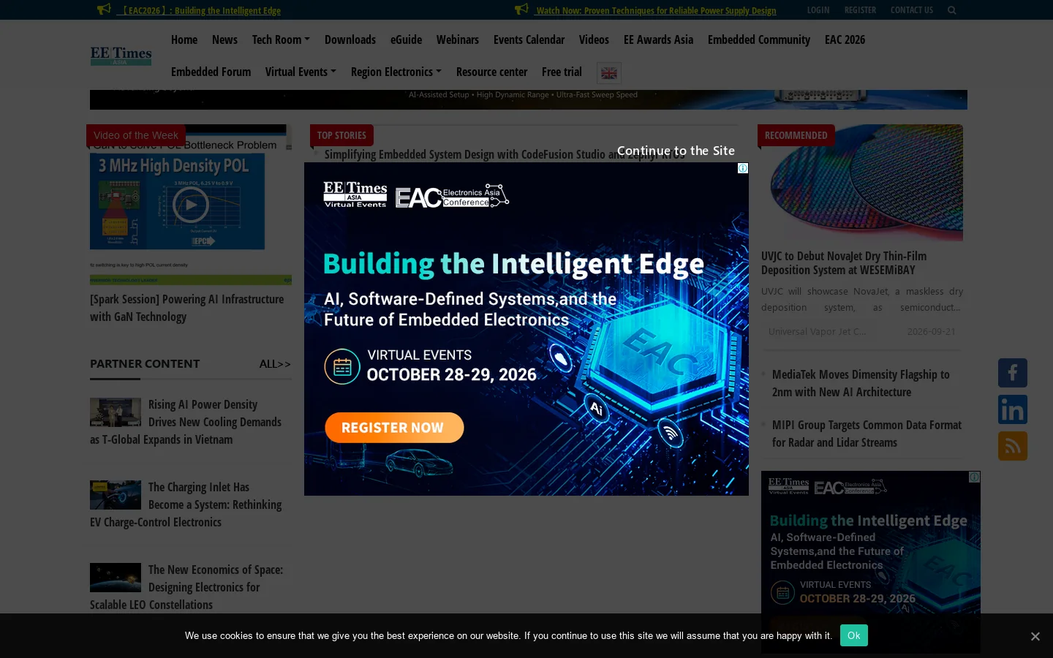Screen dimensions: 1053x658
Task: Expand the Virtual Events dropdown
Action: tap(301, 72)
